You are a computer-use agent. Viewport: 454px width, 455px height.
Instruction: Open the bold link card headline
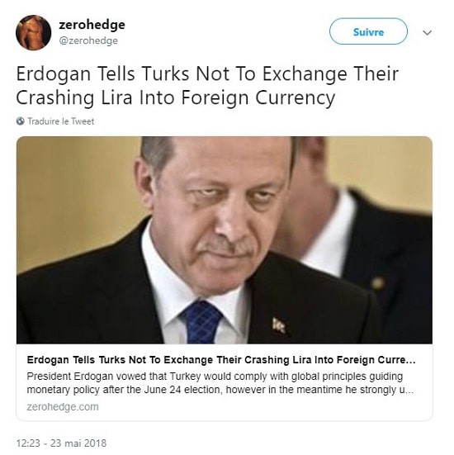point(221,360)
